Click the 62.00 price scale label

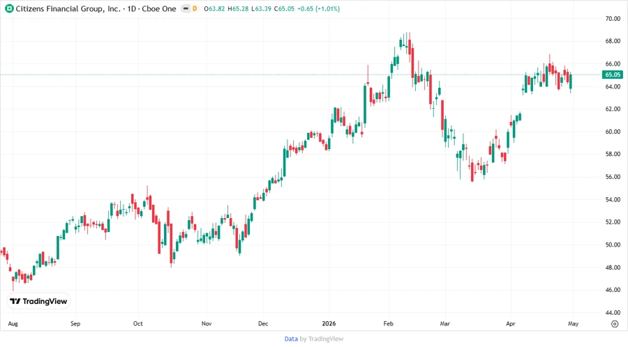613,109
